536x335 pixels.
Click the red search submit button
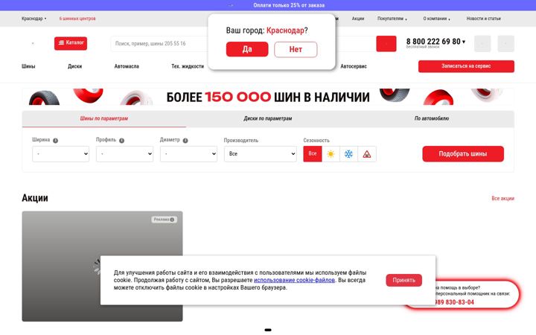[386, 44]
